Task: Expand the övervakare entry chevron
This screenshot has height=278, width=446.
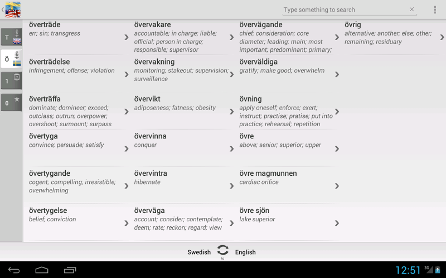Action: pos(231,37)
